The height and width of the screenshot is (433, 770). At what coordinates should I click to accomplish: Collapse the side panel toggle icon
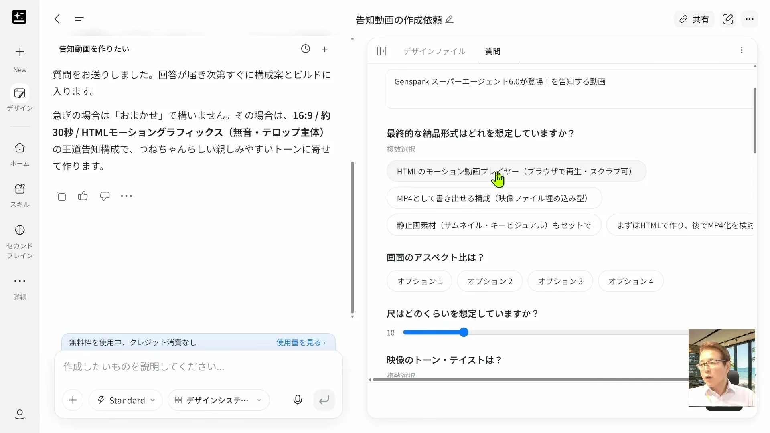click(382, 51)
